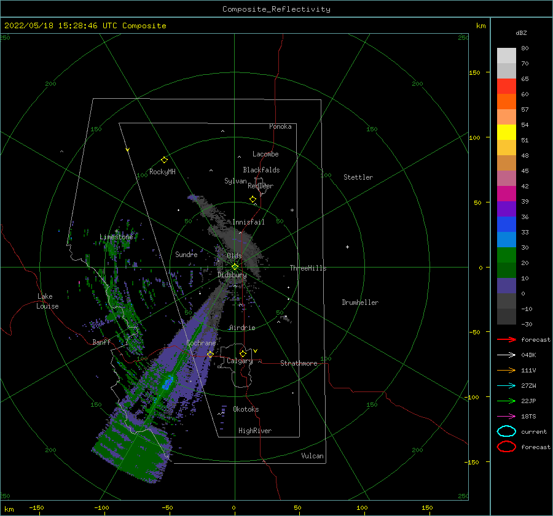Screen dimensions: 553x516
Task: Click the Okotoks label
Action: pos(246,409)
